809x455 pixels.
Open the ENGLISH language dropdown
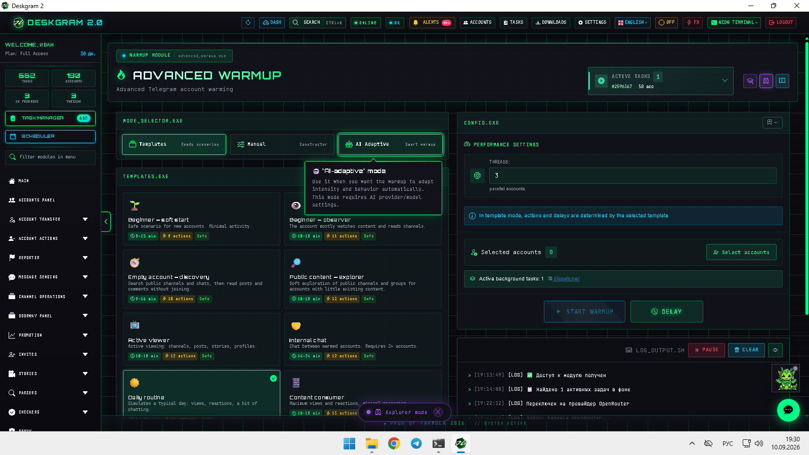coord(633,22)
